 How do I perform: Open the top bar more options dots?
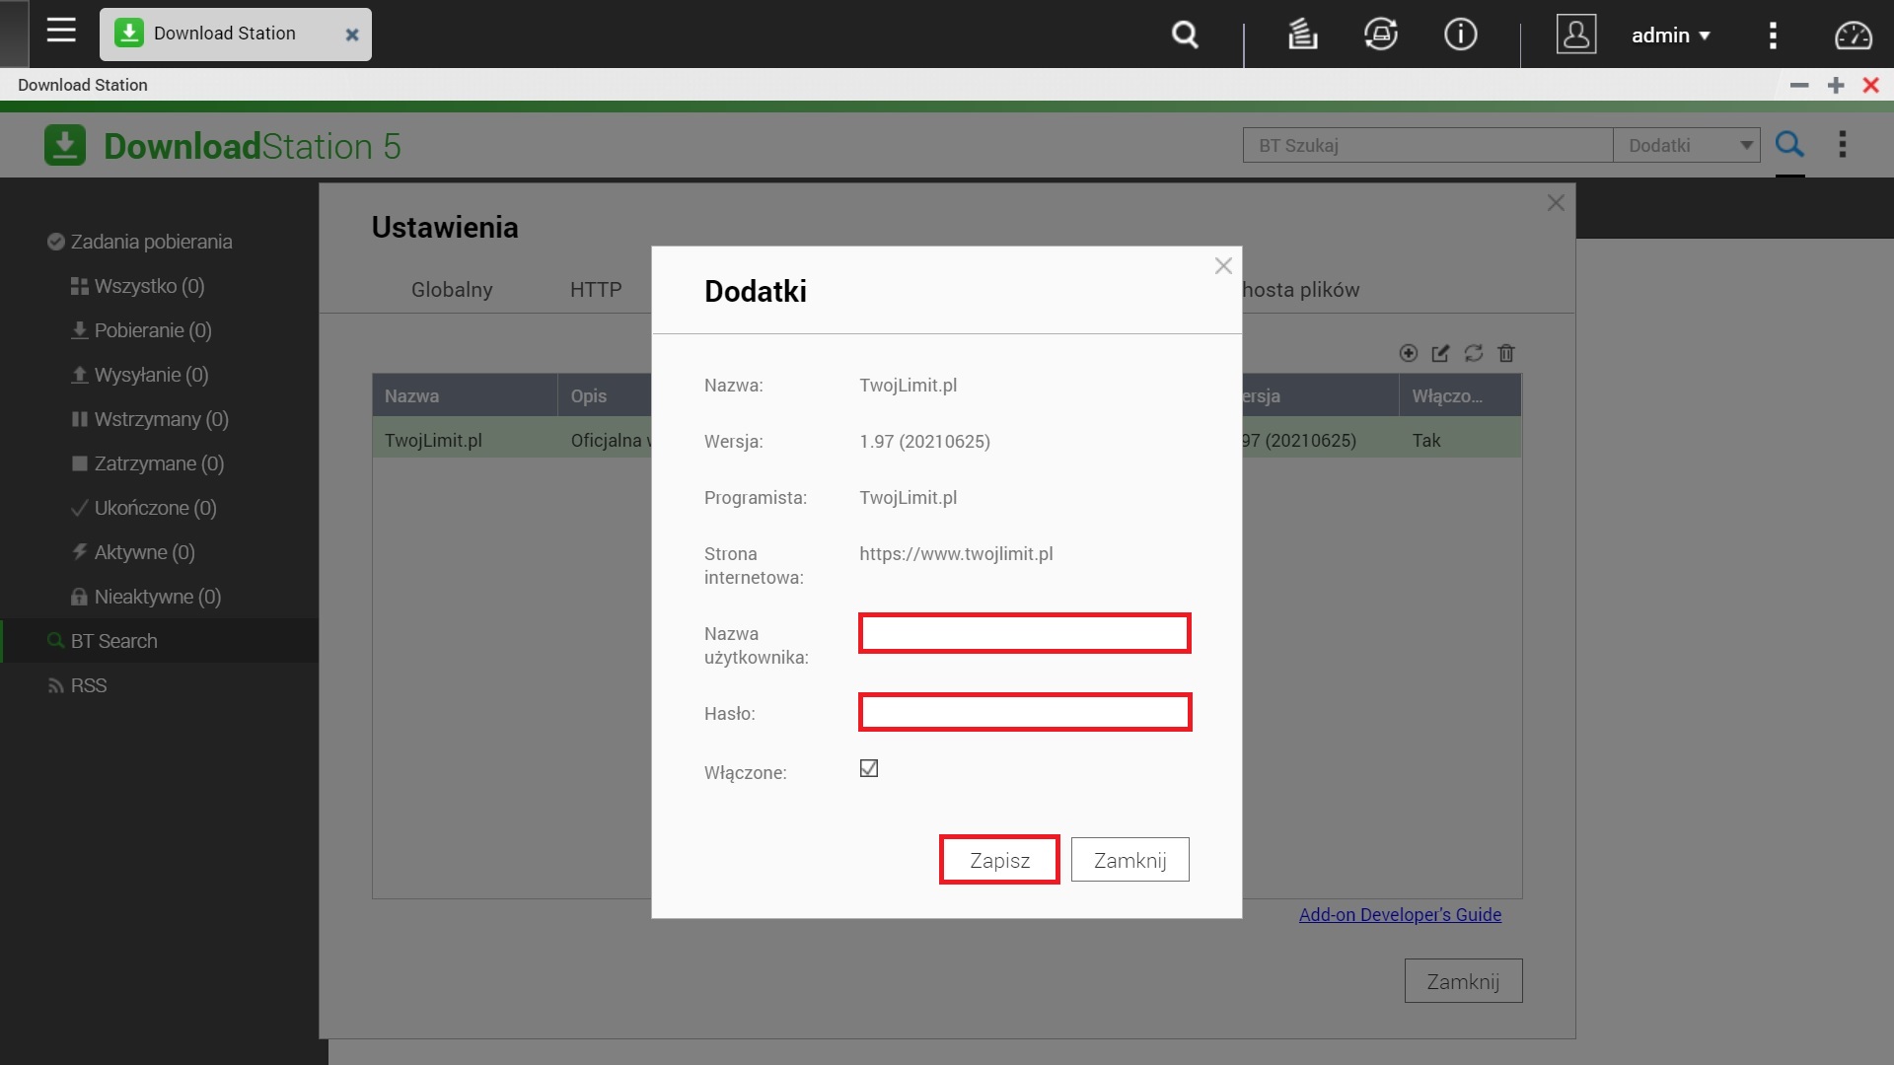(x=1773, y=35)
